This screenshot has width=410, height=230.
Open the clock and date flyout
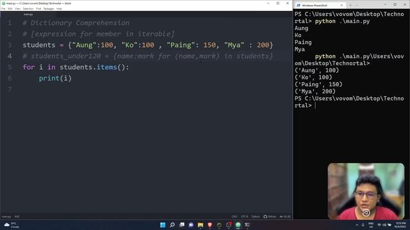[400, 225]
